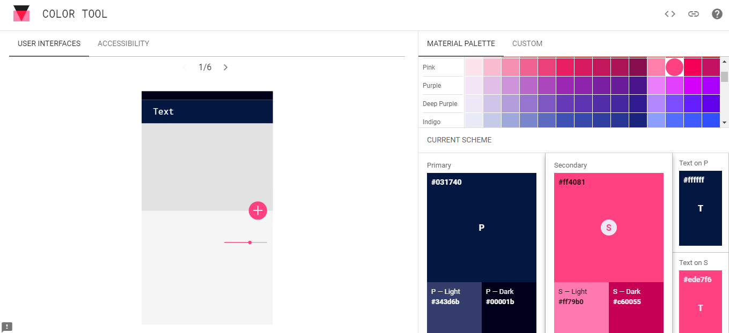
Task: Open the help dialog
Action: [717, 14]
